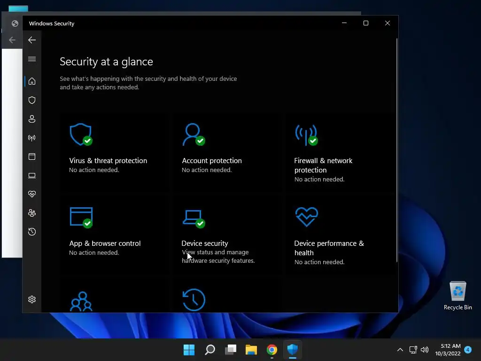Click the Windows Security vertical scrollbar
The image size is (481, 361).
click(396, 150)
